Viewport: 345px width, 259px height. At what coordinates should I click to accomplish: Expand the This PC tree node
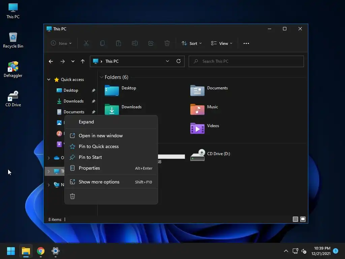[x=49, y=171]
